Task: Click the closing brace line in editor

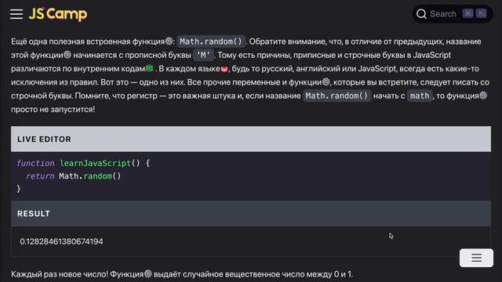Action: [19, 189]
